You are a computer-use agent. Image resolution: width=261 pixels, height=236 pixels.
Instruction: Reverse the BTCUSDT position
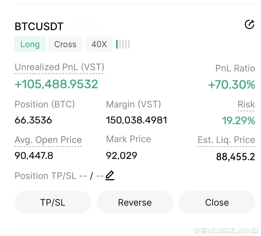(135, 202)
